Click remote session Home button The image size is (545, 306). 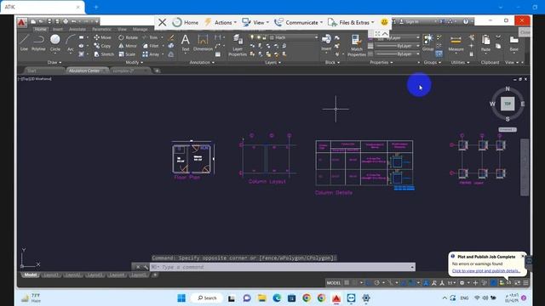tap(186, 22)
